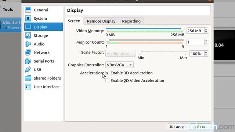Increase Monitor Count with up arrow
Image resolution: width=235 pixels, height=132 pixels.
click(x=206, y=41)
